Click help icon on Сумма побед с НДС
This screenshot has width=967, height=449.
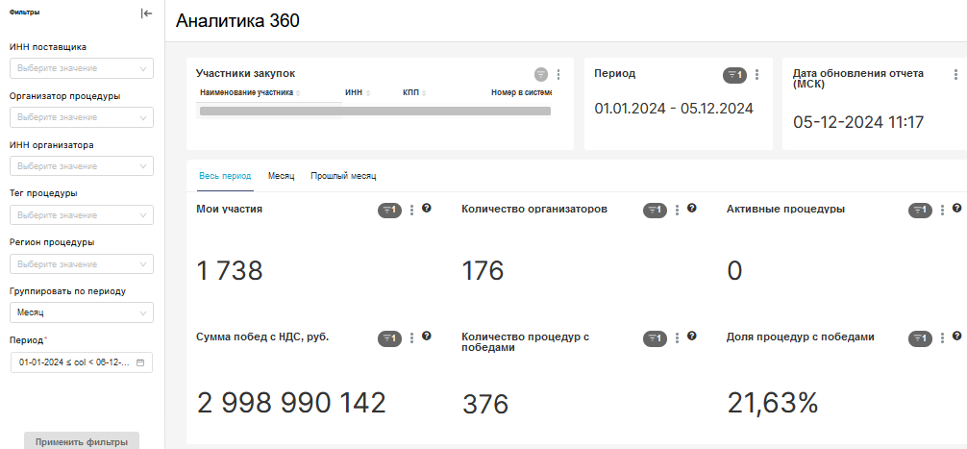[427, 337]
